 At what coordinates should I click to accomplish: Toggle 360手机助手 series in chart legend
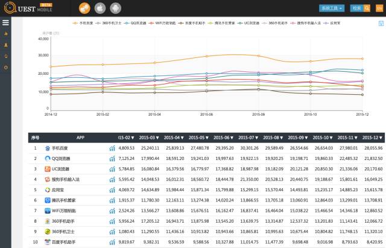click(x=275, y=23)
